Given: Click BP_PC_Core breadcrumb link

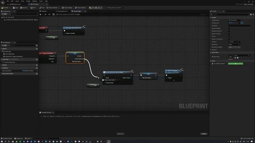Looking at the screenshot, I should 61,14.
